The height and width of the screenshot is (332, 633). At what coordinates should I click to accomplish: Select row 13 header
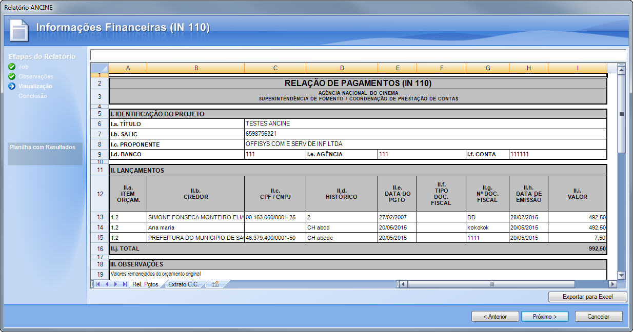(100, 217)
